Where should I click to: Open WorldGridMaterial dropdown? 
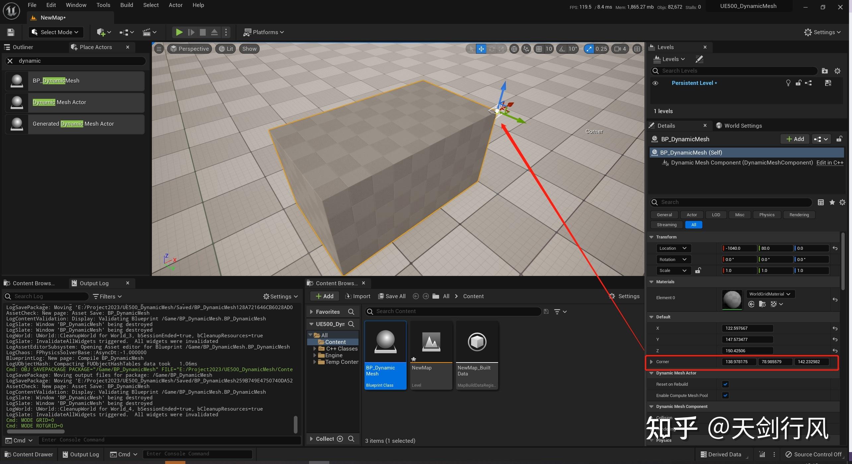[x=770, y=294]
